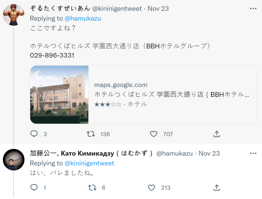Open hamukazu's circular profile avatar
This screenshot has height=199, width=262.
pos(14,160)
